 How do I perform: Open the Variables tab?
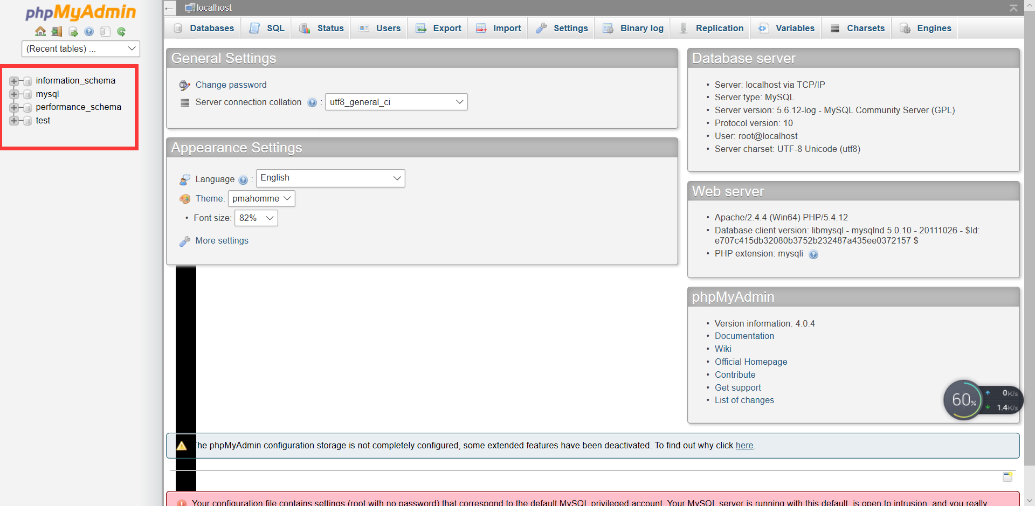[x=786, y=28]
